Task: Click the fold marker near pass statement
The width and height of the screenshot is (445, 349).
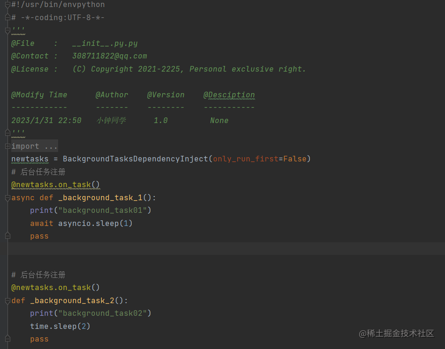Action: click(x=7, y=236)
